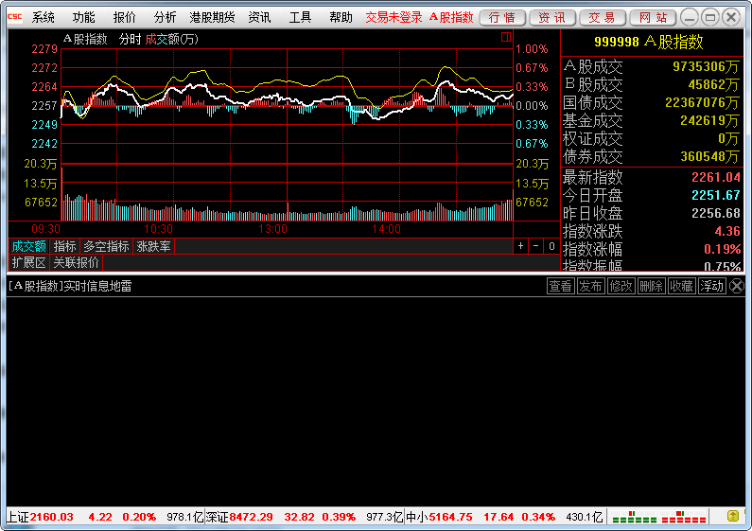Open the 工具 menu
The width and height of the screenshot is (752, 531).
(x=300, y=18)
